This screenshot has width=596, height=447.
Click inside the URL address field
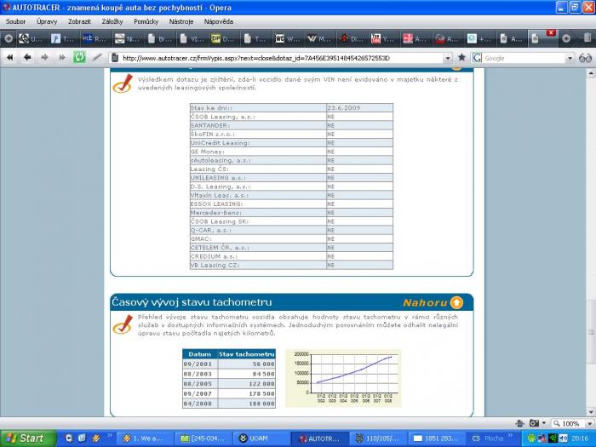[281, 58]
